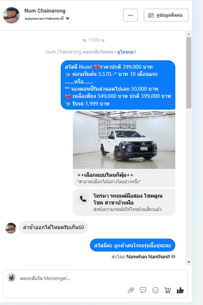Click the attach file paperclip icon

[x=131, y=291]
